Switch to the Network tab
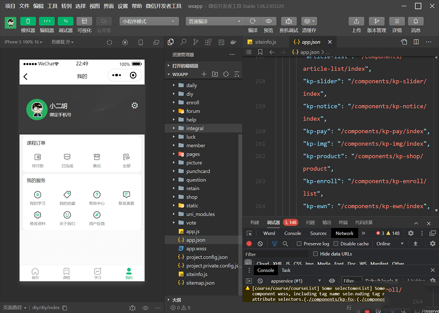The height and width of the screenshot is (313, 439). pyautogui.click(x=344, y=233)
